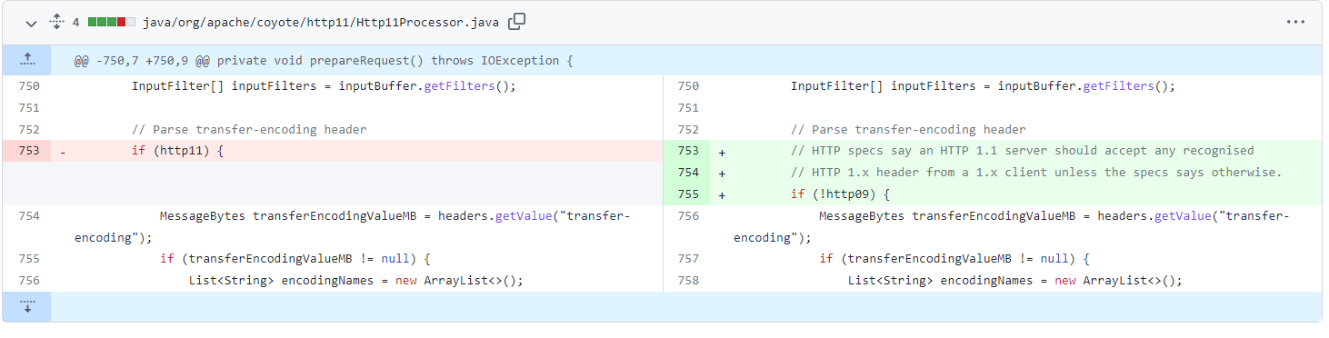Expand hidden lines below line 756

(x=26, y=307)
